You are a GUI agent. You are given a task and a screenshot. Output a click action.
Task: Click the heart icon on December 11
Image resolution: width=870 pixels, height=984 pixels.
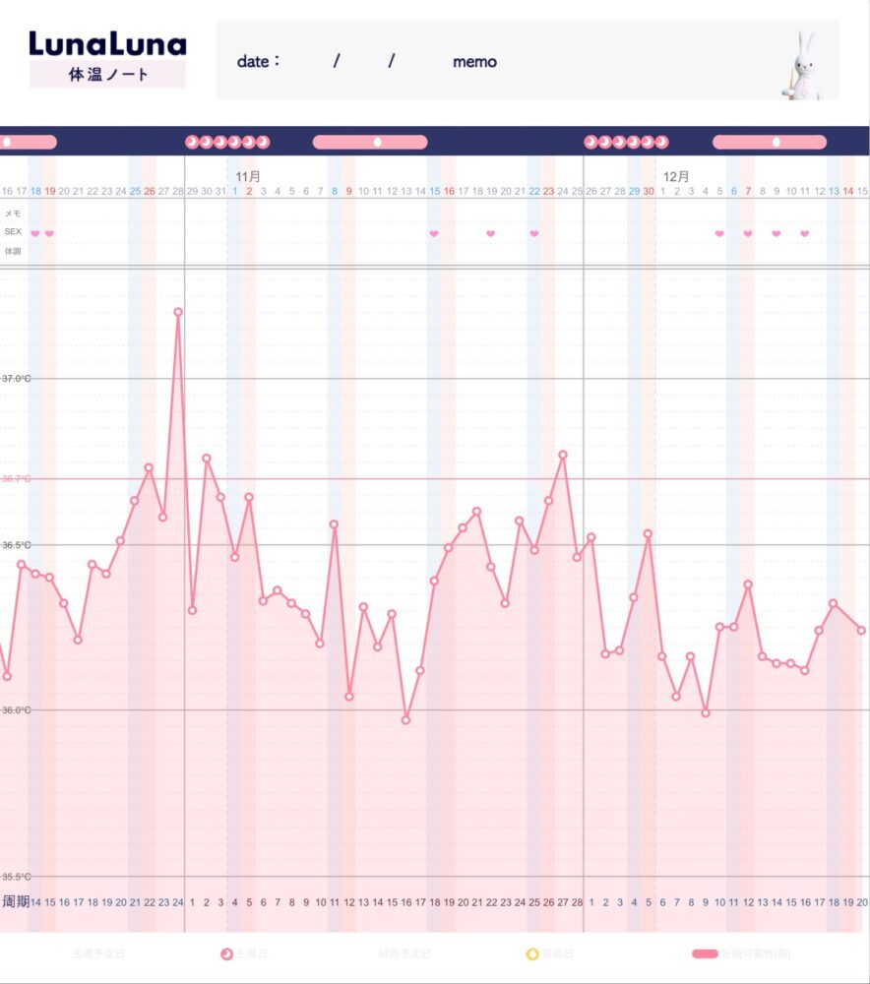(x=804, y=233)
